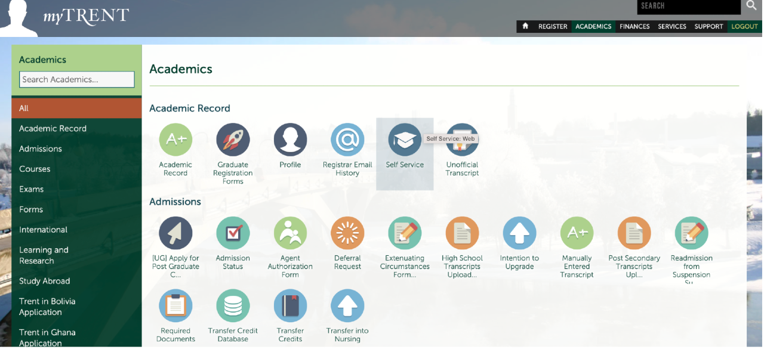Click the Search Academics input field
The image size is (764, 349).
click(x=76, y=79)
